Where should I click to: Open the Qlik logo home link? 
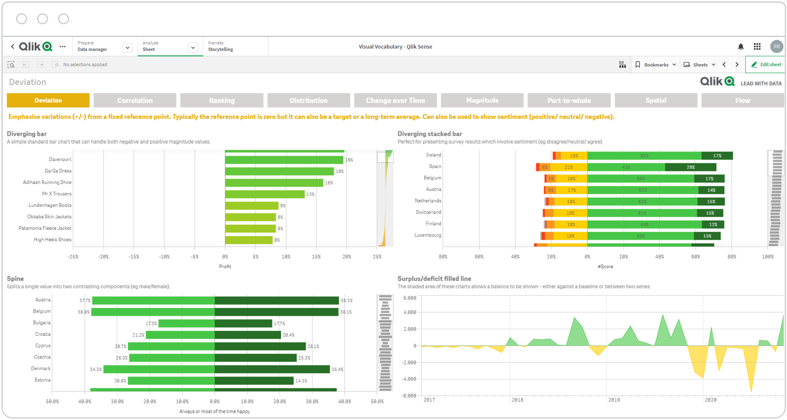tap(36, 46)
